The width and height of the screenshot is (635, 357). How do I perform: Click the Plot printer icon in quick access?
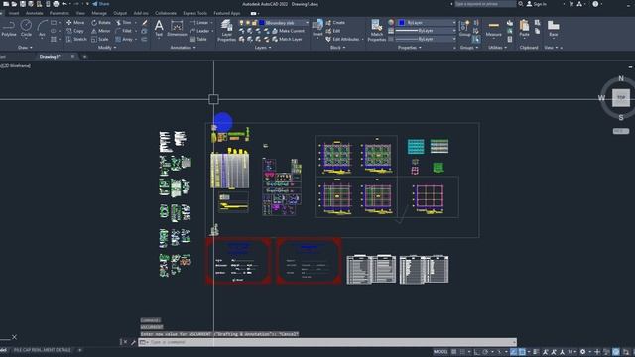(x=56, y=4)
